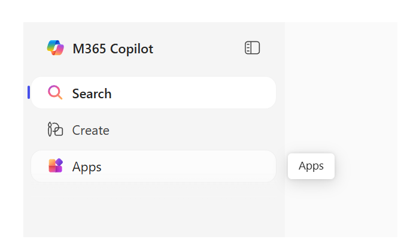Image resolution: width=413 pixels, height=251 pixels.
Task: Click the colorful Copilot logo
Action: 56,48
